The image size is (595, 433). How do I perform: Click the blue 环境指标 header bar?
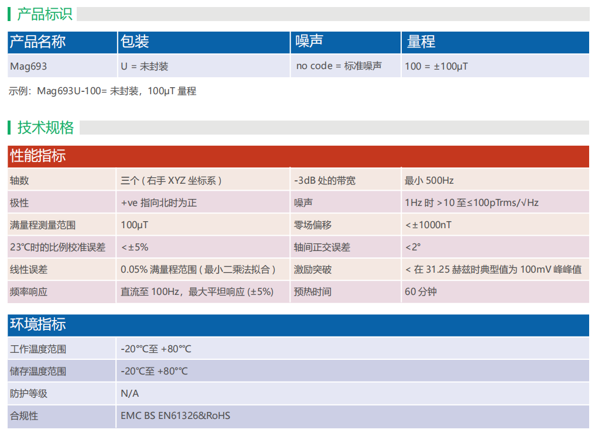click(x=297, y=325)
